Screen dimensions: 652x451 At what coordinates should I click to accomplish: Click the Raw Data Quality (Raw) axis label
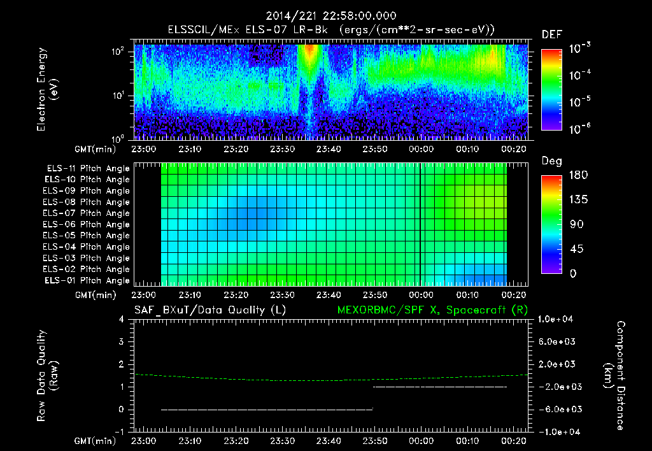[47, 376]
